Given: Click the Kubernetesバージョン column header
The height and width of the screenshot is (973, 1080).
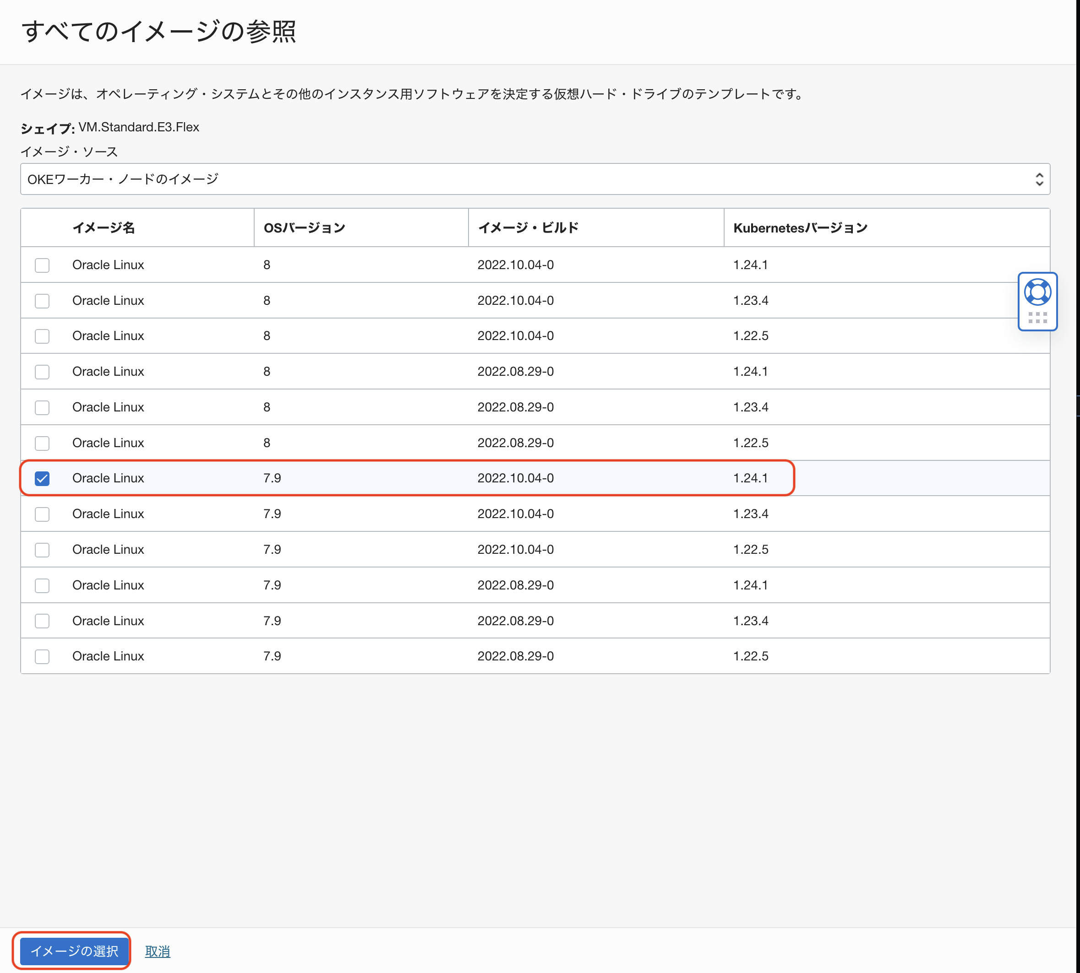Looking at the screenshot, I should [800, 228].
